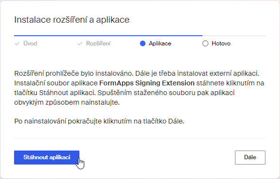
Task: Continue with the Dále button
Action: click(250, 157)
